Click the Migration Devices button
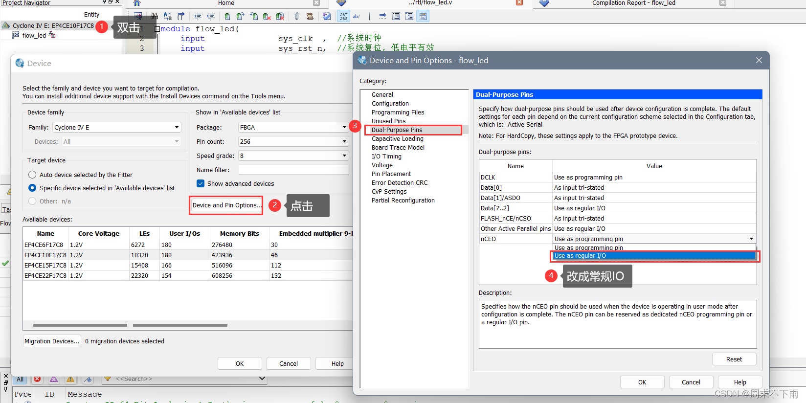The height and width of the screenshot is (403, 806). (52, 341)
